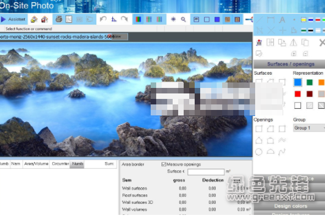325x216 pixels.
Task: Select the circle opening shape icon
Action: pos(258,152)
